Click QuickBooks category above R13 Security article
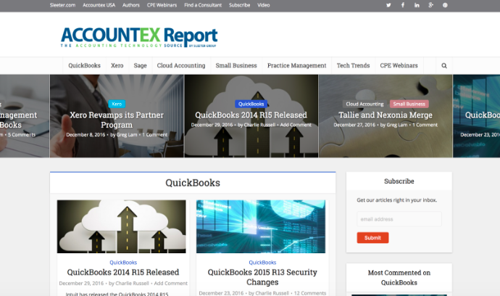Image resolution: width=500 pixels, height=296 pixels. (x=262, y=263)
